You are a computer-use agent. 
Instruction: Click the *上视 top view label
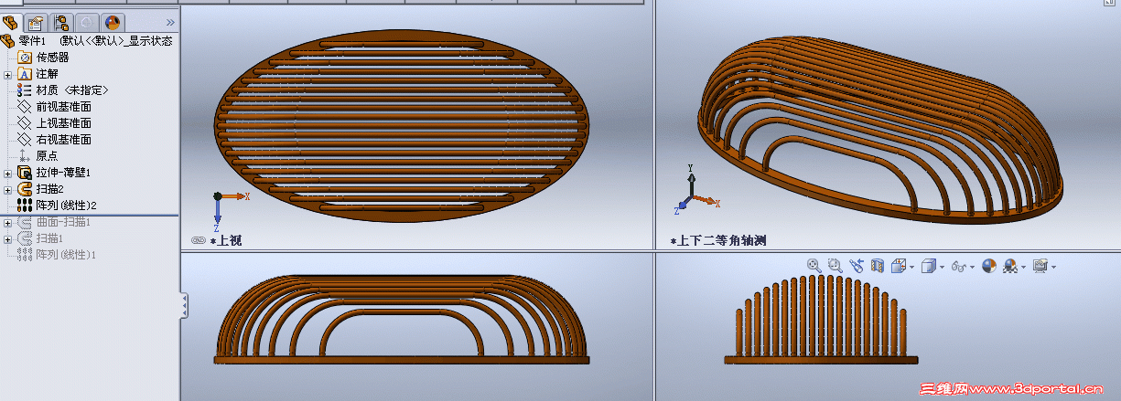pos(226,240)
